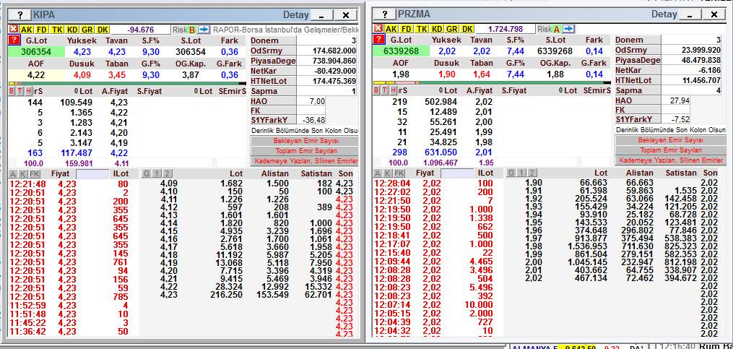Click the Detay label in KIPA title bar

(x=295, y=14)
